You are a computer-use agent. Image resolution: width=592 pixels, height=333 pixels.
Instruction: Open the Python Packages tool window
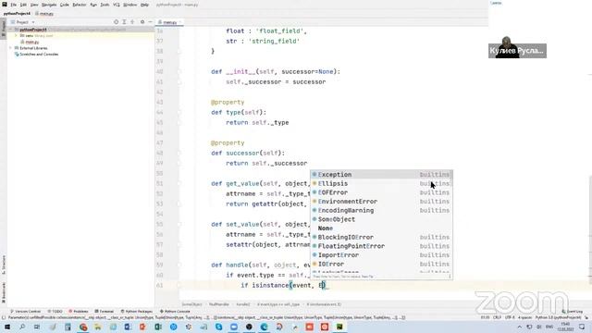pyautogui.click(x=136, y=312)
